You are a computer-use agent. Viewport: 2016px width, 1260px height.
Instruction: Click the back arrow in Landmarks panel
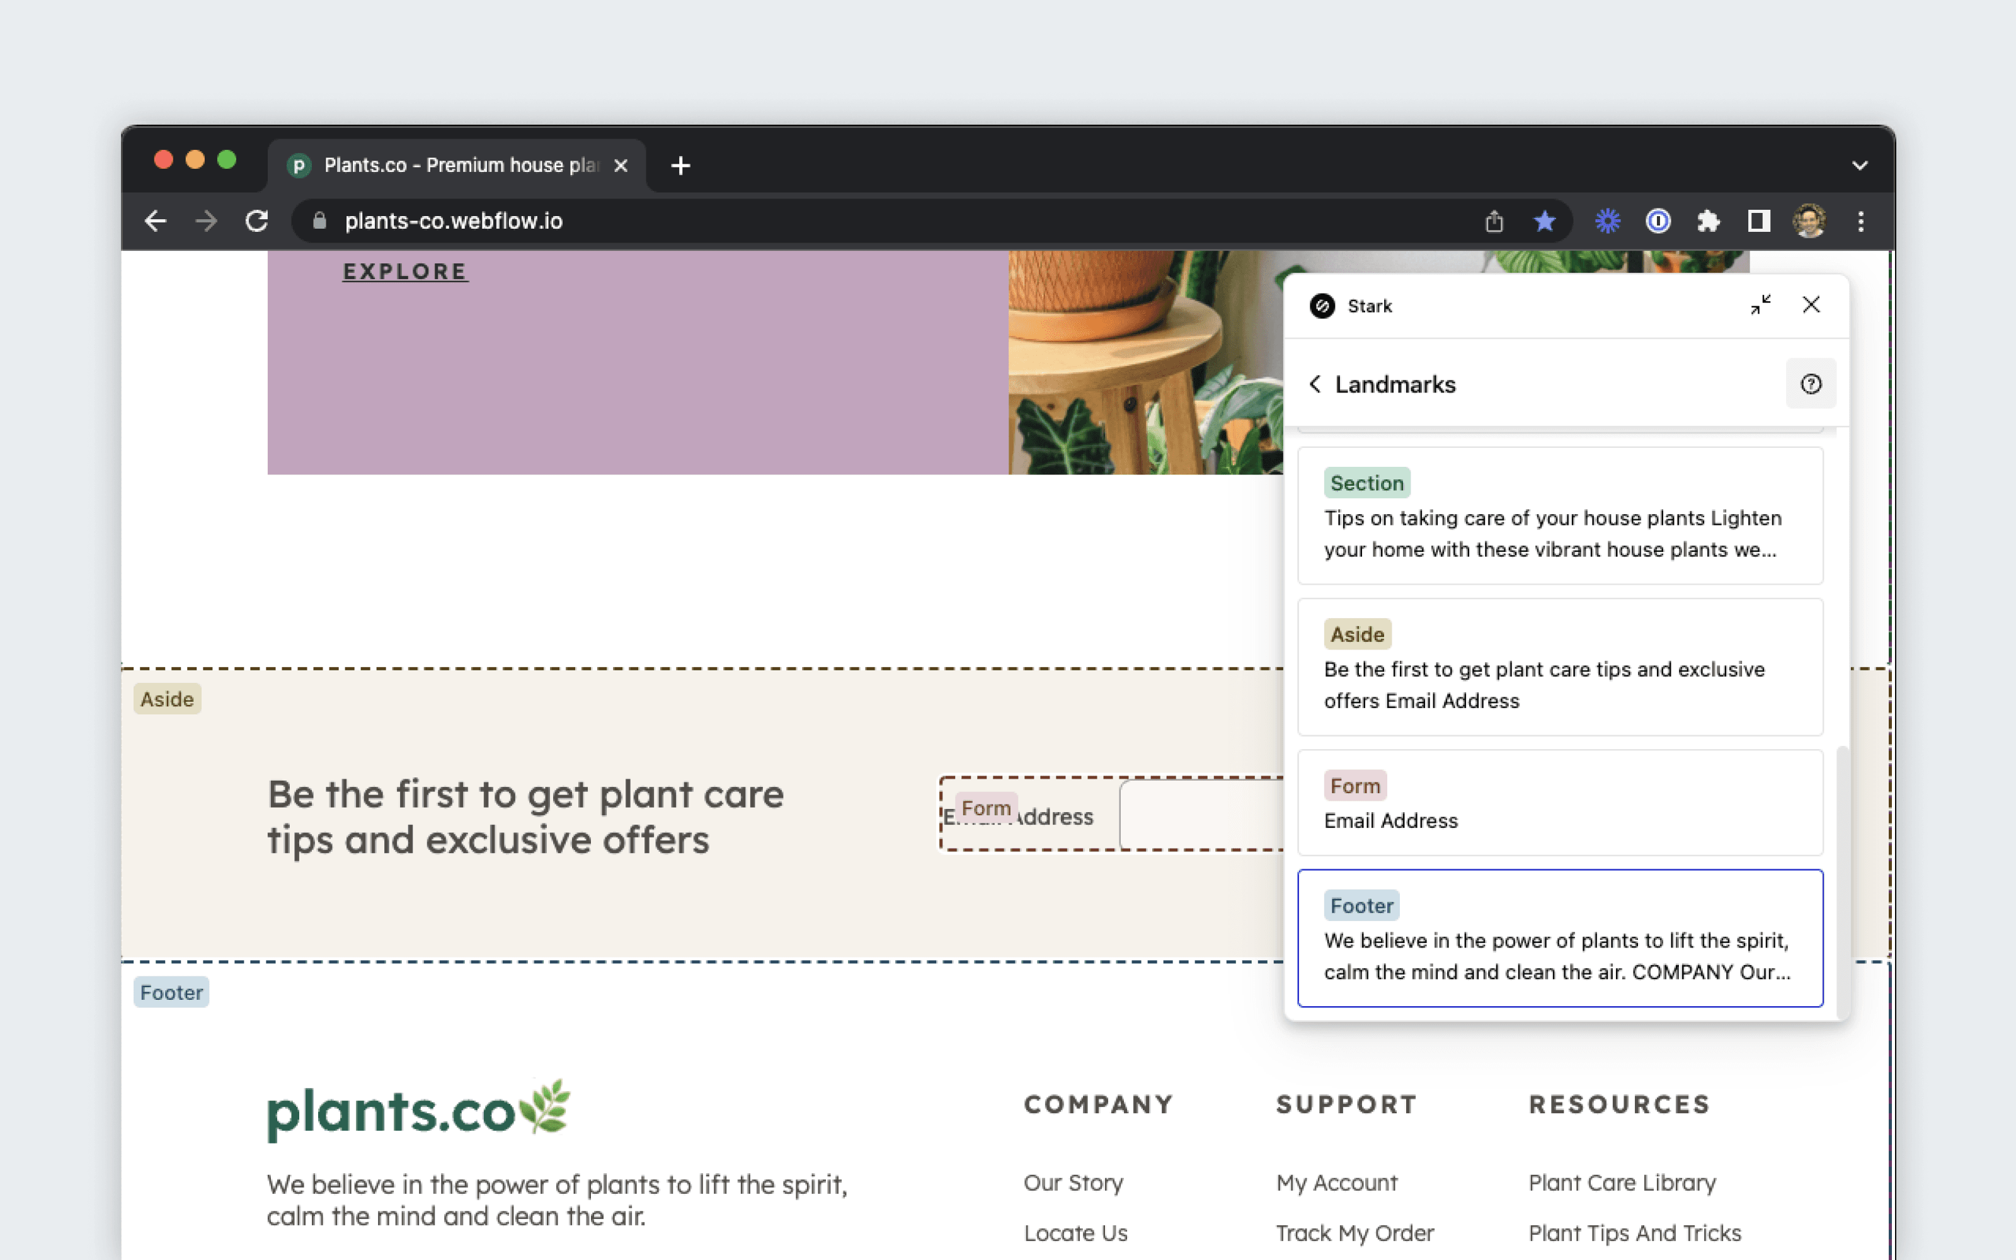pos(1314,383)
